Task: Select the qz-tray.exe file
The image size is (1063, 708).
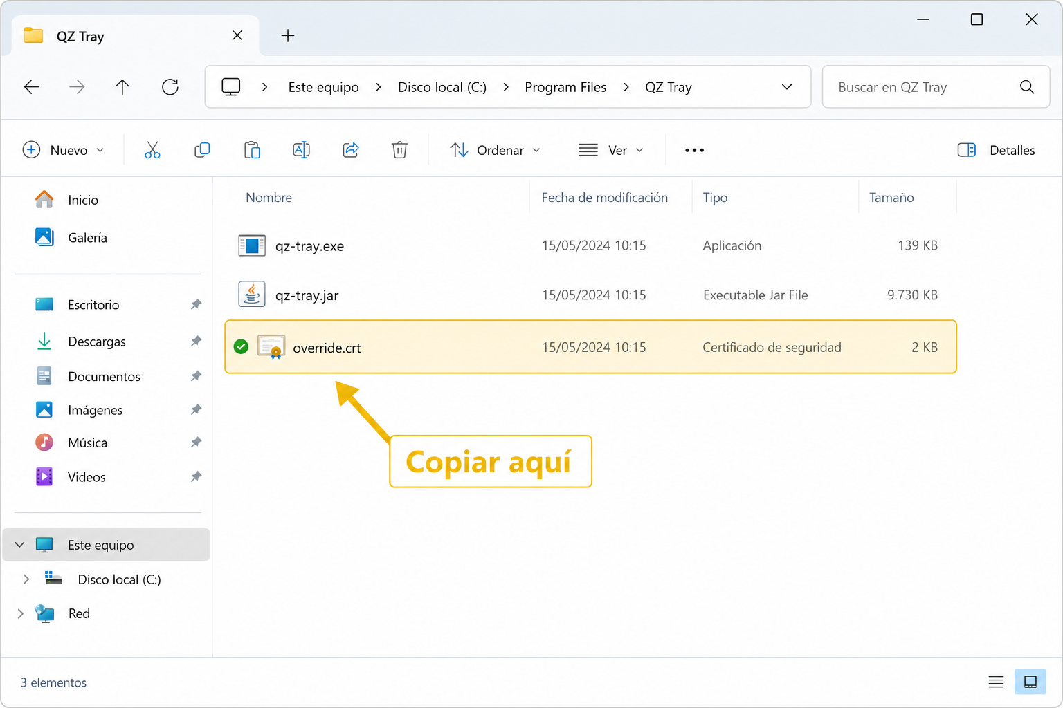Action: [x=590, y=245]
